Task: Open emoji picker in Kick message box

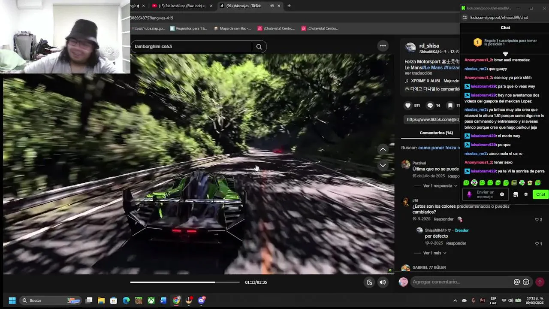Action: [502, 194]
